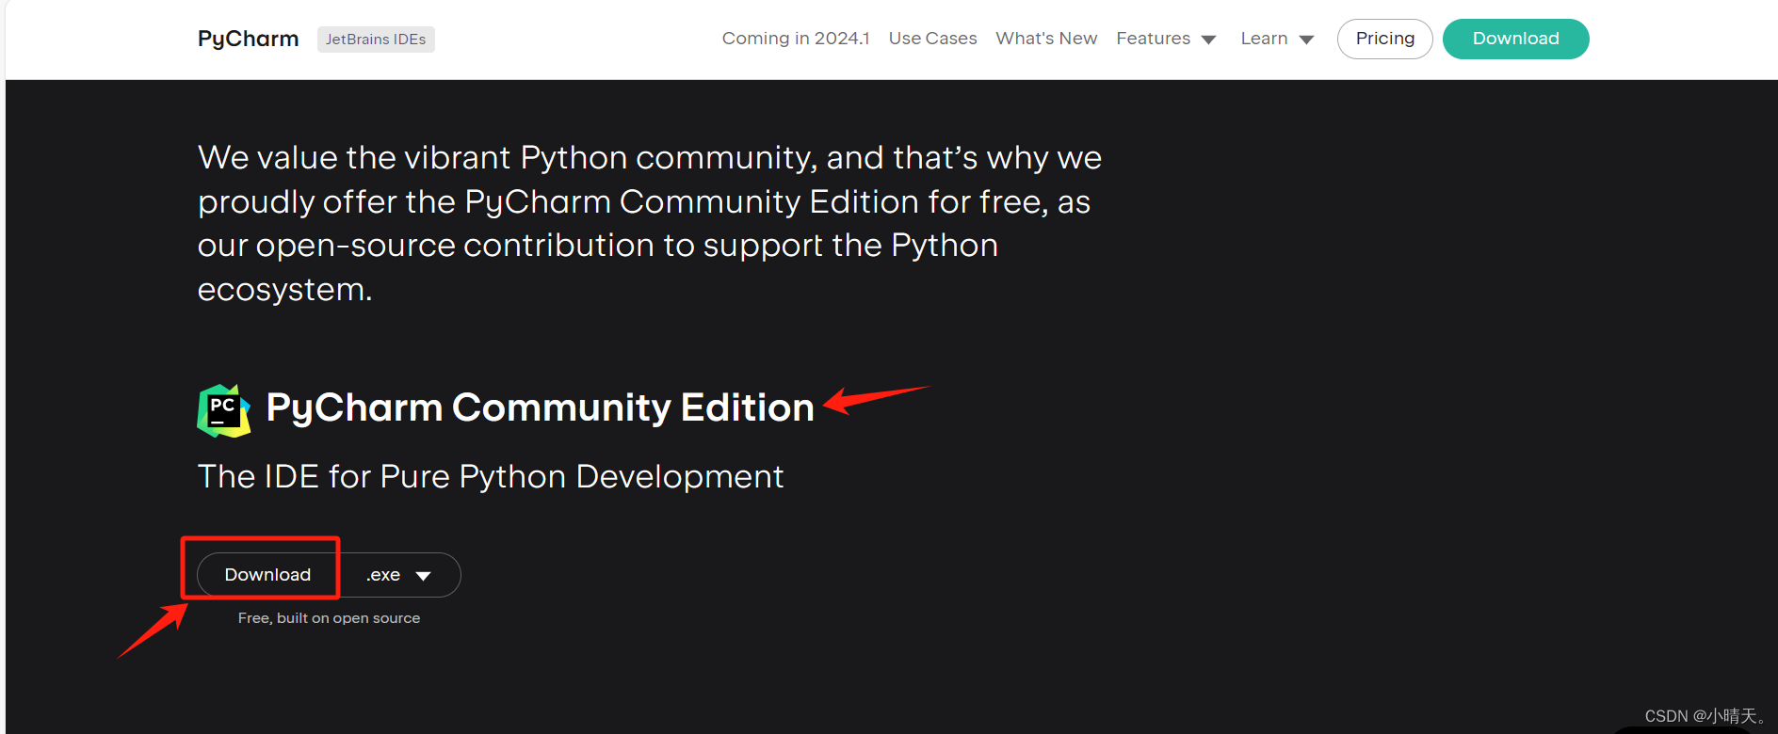
Task: Click the green Download button in header
Action: [x=1515, y=39]
